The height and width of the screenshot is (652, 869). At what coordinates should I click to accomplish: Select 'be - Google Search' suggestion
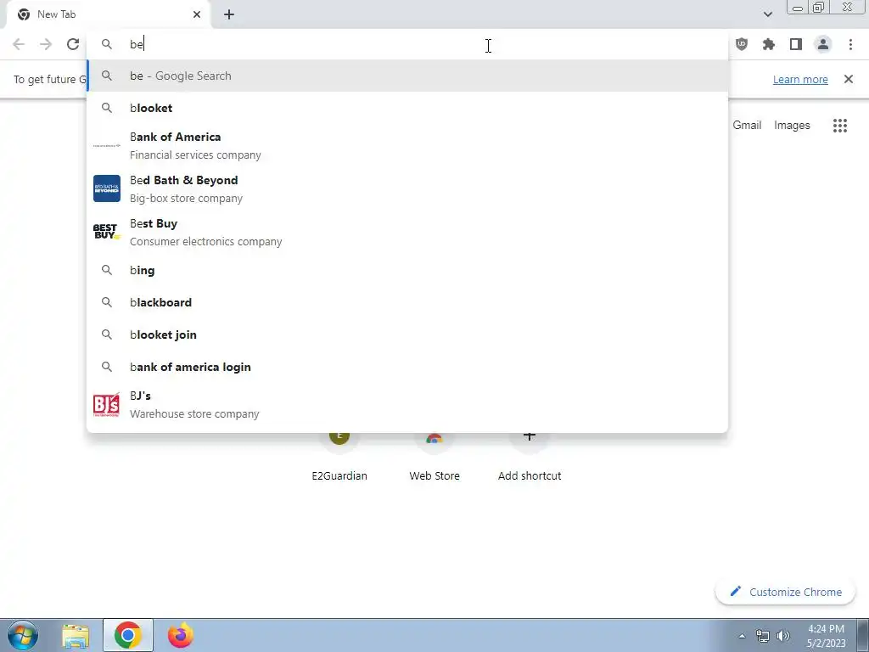[407, 76]
